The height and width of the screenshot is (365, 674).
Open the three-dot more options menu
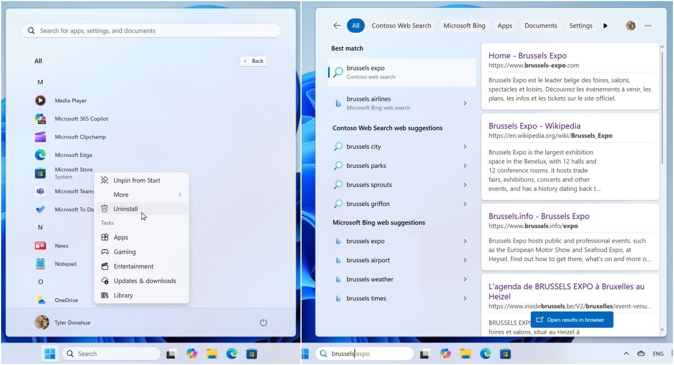(x=648, y=25)
